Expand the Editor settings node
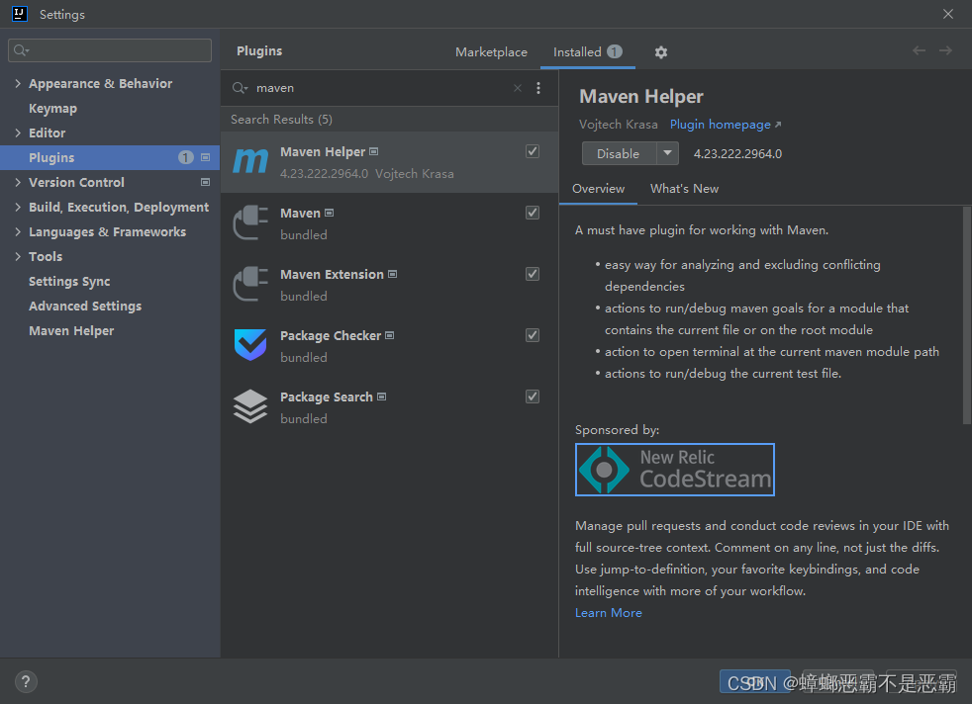The width and height of the screenshot is (972, 704). pos(18,132)
